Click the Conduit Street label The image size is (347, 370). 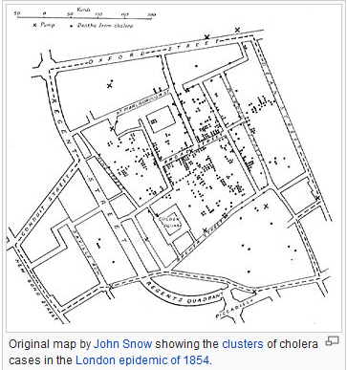(x=45, y=207)
